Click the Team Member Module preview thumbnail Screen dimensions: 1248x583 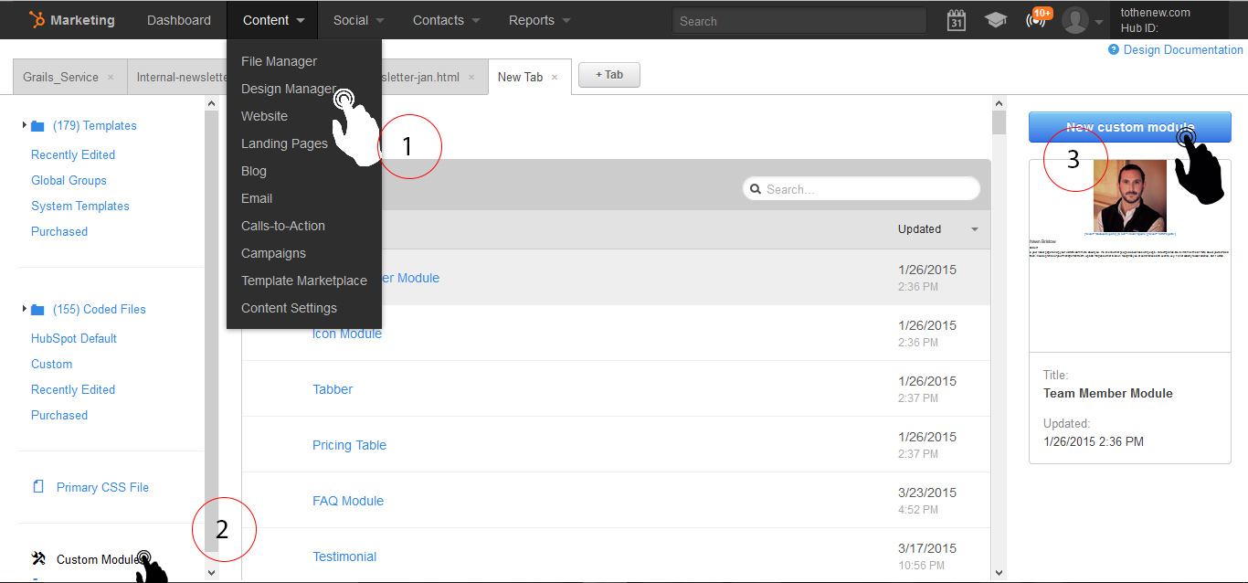click(1130, 256)
